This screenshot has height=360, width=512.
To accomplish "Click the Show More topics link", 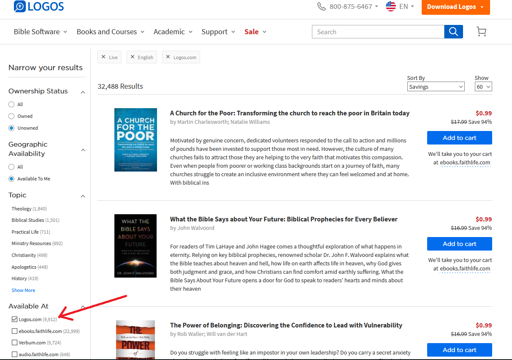I will pyautogui.click(x=24, y=290).
